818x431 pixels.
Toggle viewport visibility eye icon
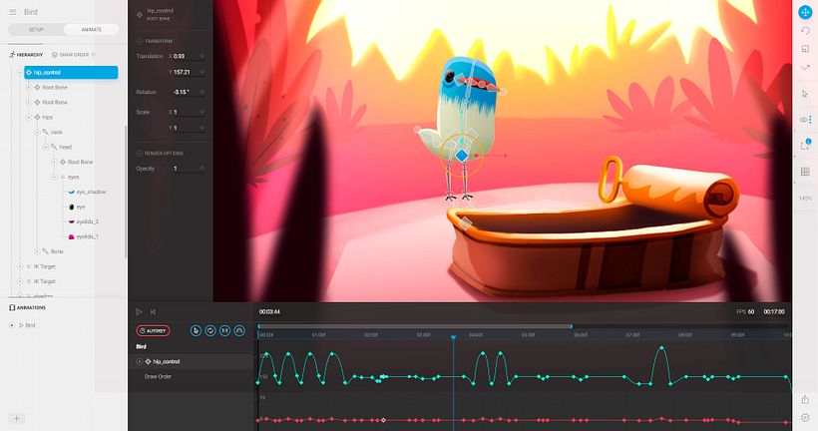[x=804, y=120]
